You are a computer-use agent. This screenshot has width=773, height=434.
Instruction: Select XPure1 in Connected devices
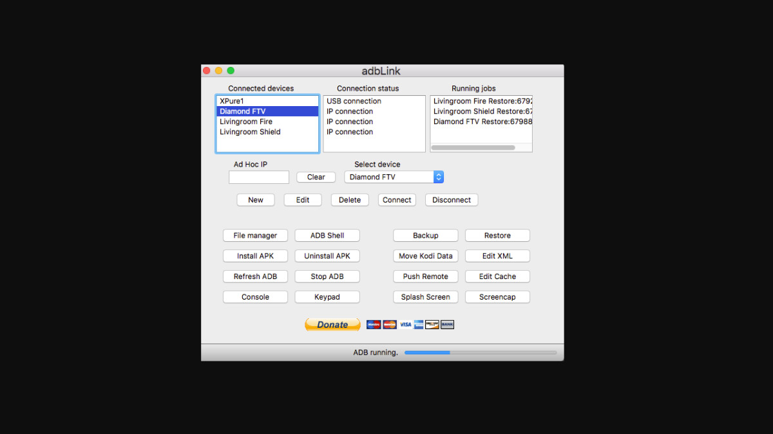(232, 101)
